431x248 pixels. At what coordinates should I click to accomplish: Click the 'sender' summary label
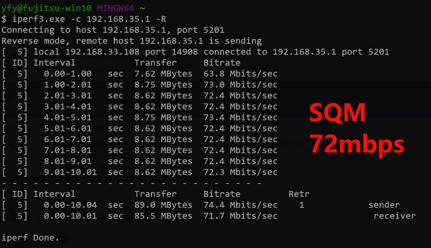[384, 205]
